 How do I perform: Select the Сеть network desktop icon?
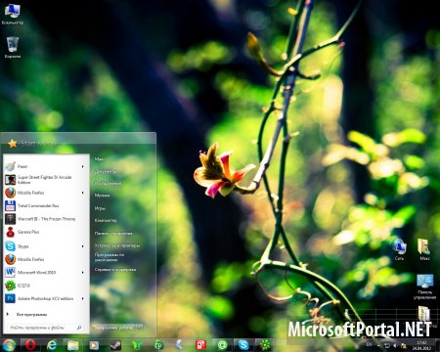399,249
